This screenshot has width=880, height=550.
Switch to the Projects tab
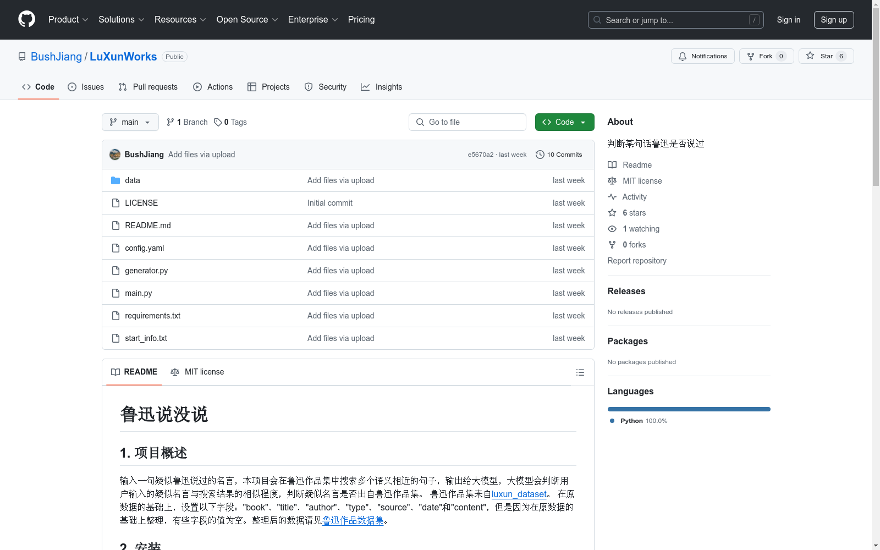(x=268, y=87)
